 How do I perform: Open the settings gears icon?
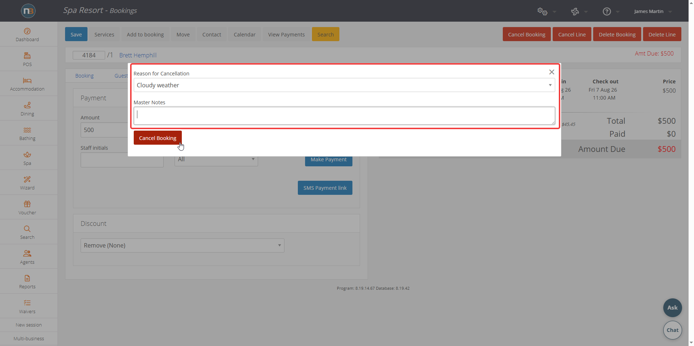click(x=542, y=12)
